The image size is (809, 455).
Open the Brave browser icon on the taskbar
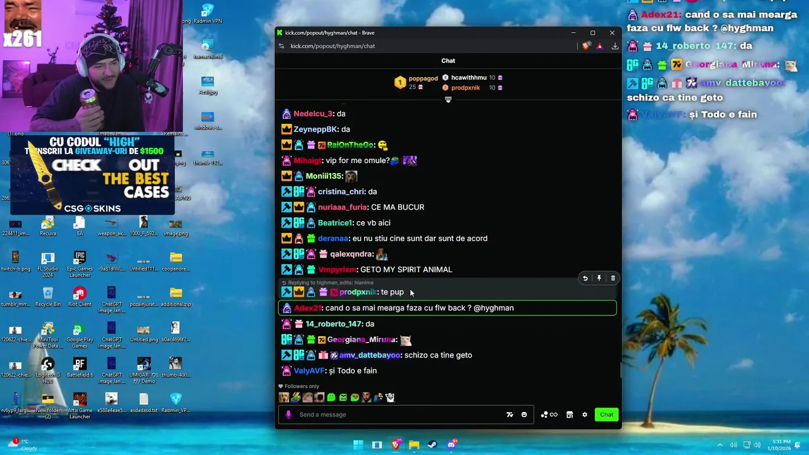[x=396, y=445]
